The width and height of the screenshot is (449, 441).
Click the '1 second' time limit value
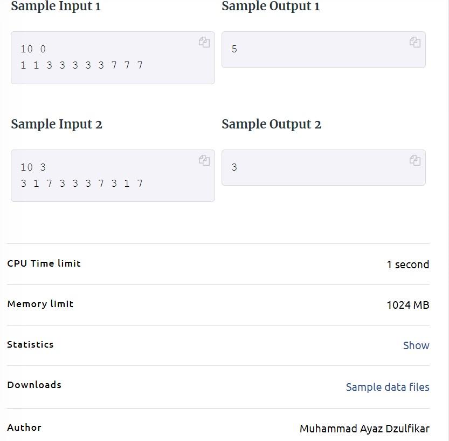(408, 264)
